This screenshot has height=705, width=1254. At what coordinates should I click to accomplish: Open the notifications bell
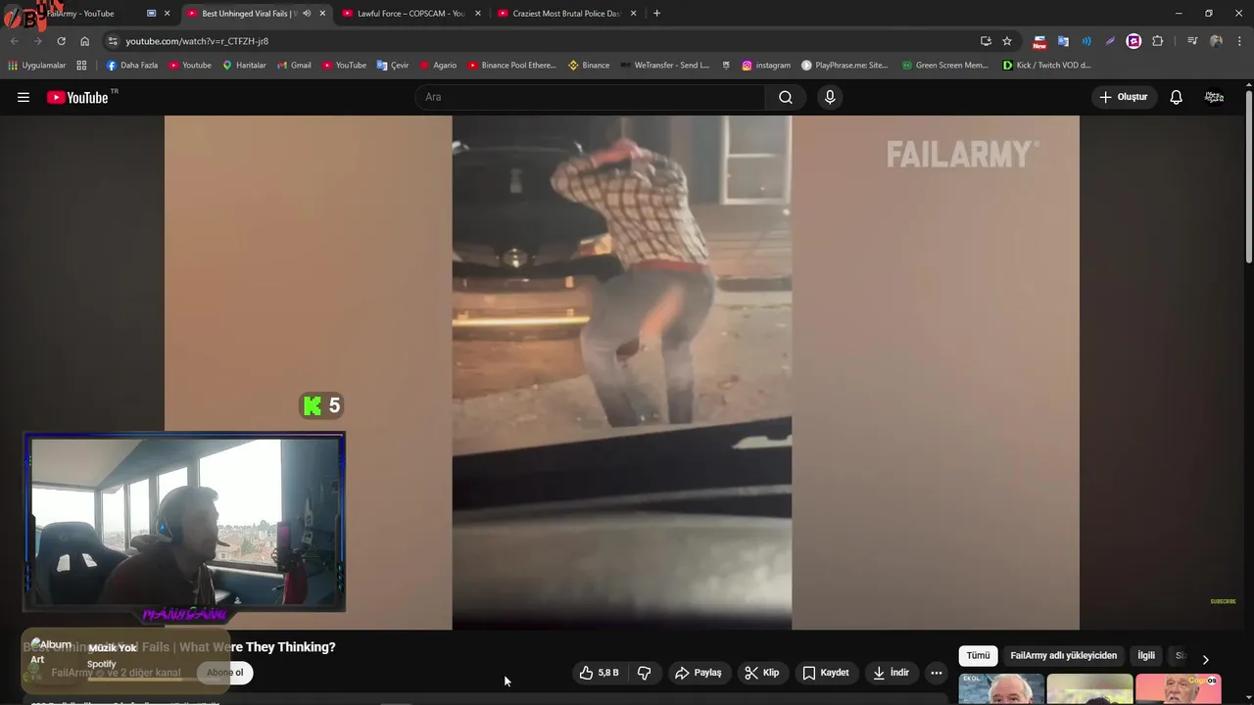click(x=1177, y=97)
